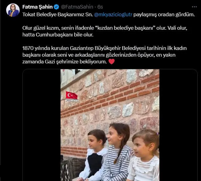The image size is (201, 181).
Task: Open the Fatma Şahin display name
Action: [x=37, y=7]
